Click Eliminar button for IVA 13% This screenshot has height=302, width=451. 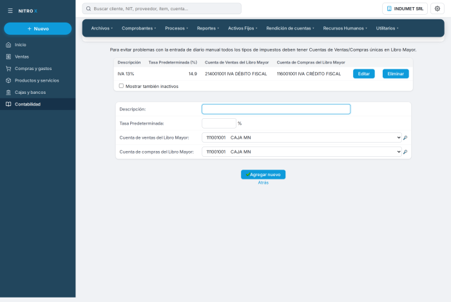click(x=396, y=74)
